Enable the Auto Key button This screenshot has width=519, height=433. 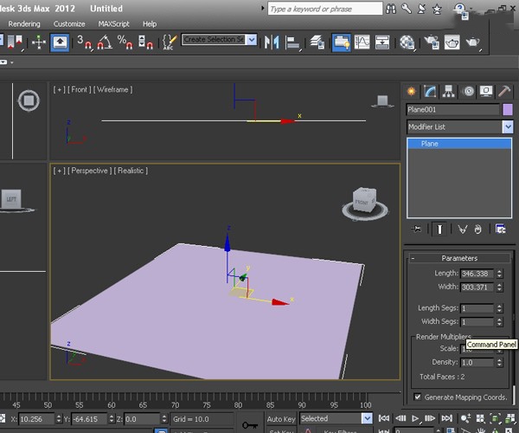click(281, 419)
